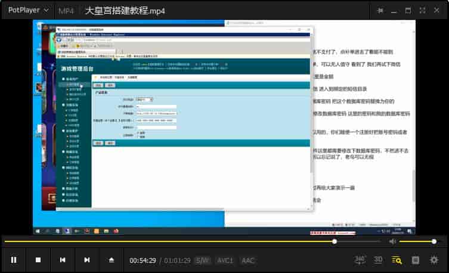Open the playlist search panel
This screenshot has height=273, width=449.
397,260
